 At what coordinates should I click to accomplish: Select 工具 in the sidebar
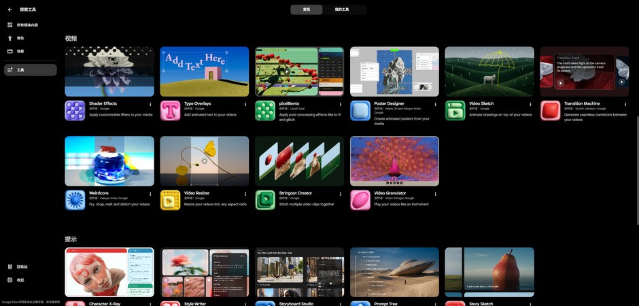[x=31, y=70]
